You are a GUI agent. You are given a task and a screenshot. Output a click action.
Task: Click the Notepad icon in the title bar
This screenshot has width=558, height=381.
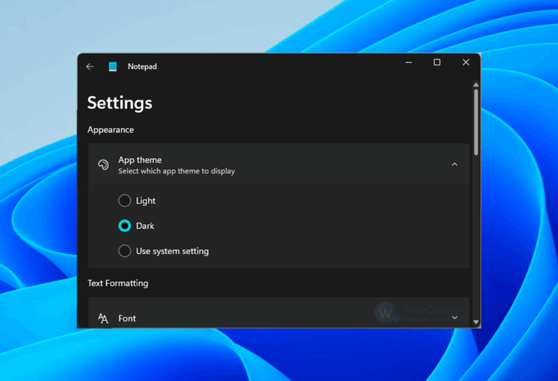click(112, 66)
